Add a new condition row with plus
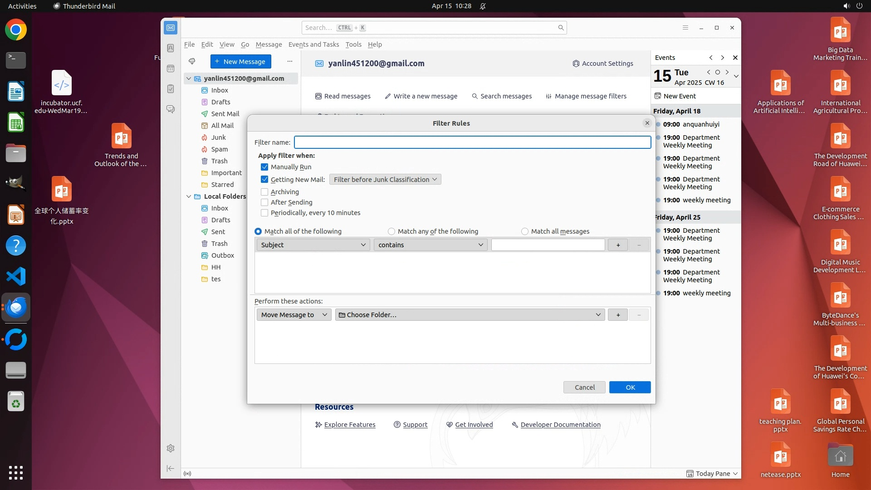Image resolution: width=871 pixels, height=490 pixels. tap(618, 245)
